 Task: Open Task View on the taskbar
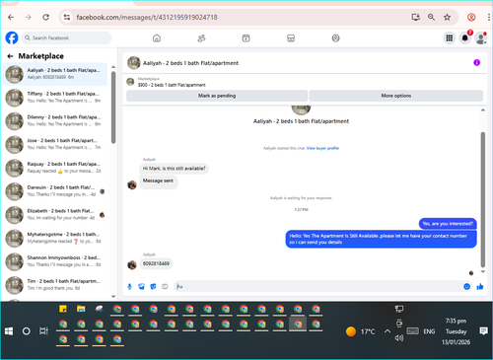[x=43, y=331]
